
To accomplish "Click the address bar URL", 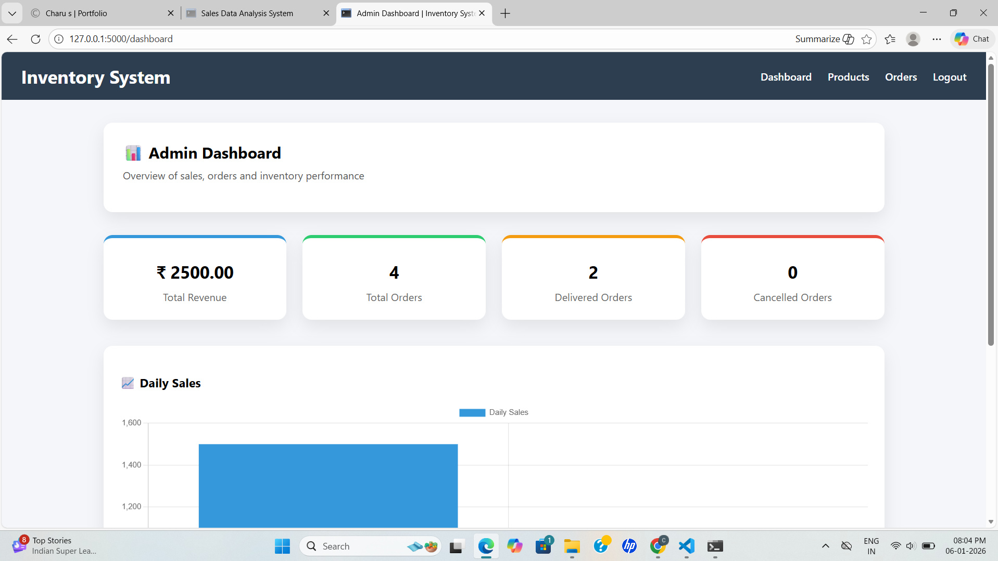I will 121,39.
